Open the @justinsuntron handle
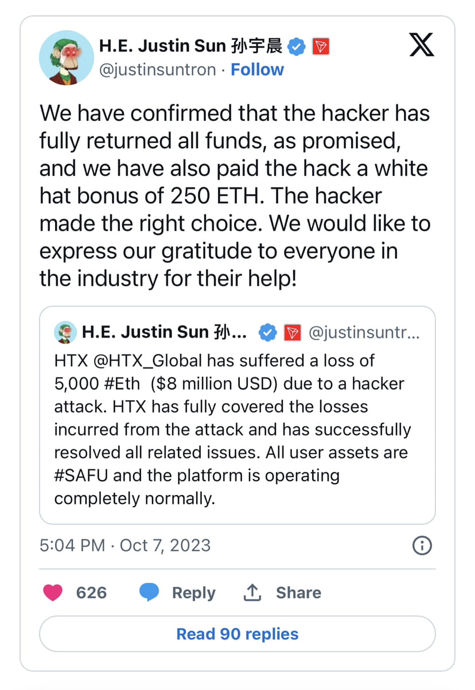This screenshot has height=690, width=475. (x=158, y=70)
